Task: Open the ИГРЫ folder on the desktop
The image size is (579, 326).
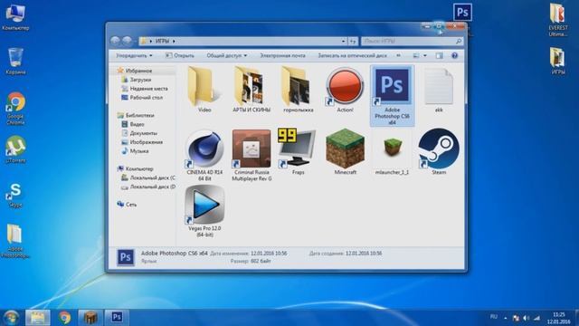Action: 558,61
